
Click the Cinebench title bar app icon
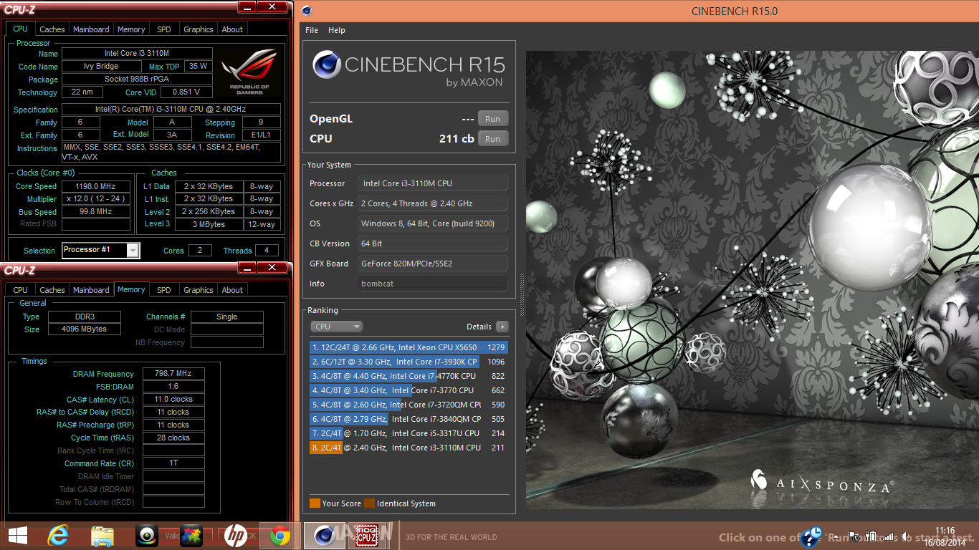tap(307, 10)
